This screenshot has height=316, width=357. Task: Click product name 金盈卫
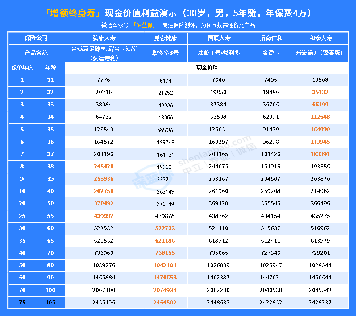pos(271,53)
